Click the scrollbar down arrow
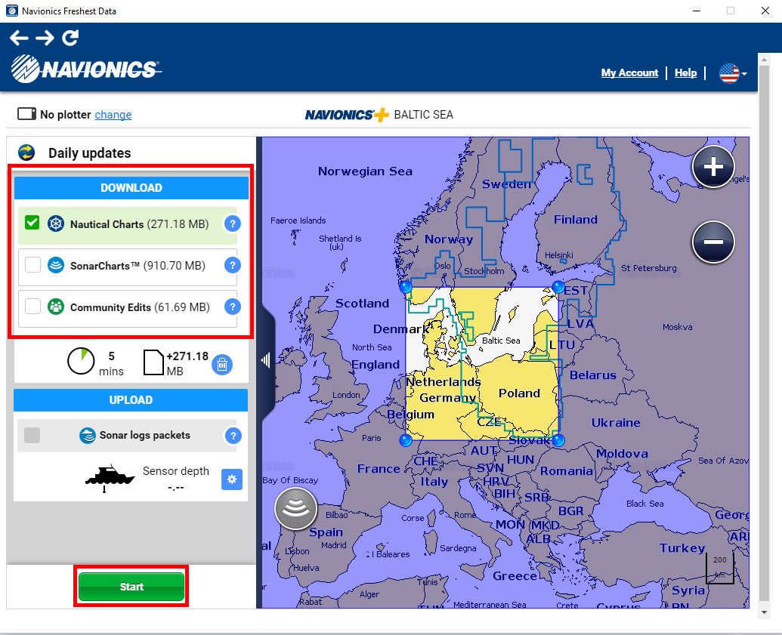Screen dimensions: 782x635 [x=764, y=612]
